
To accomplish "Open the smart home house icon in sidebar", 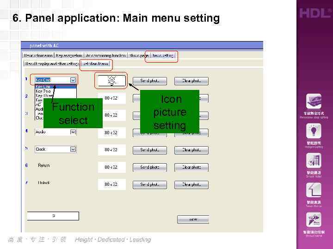I will [x=314, y=190].
